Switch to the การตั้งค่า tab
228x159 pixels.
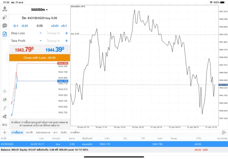tap(75, 132)
